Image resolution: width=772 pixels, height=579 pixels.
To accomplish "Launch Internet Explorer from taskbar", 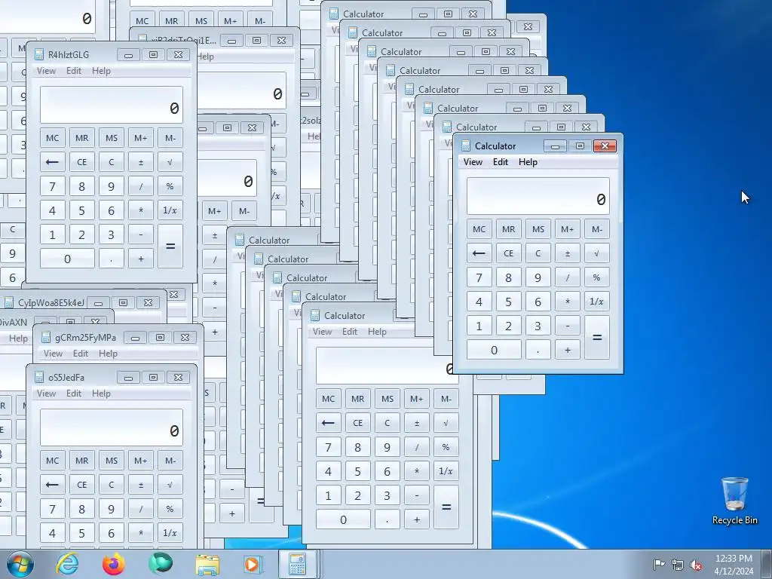I will [x=67, y=564].
